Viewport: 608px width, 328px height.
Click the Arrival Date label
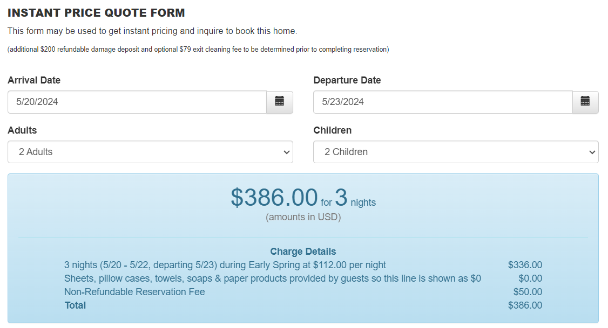click(34, 80)
